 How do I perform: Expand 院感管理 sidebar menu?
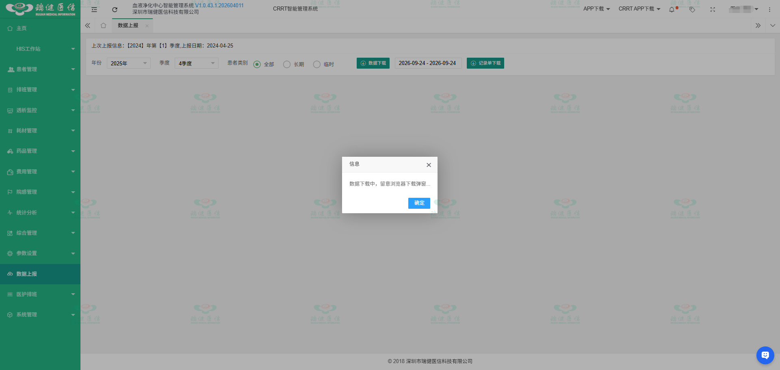click(40, 192)
